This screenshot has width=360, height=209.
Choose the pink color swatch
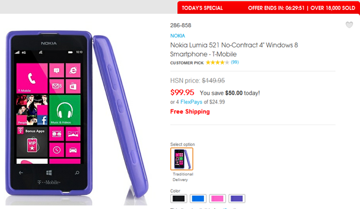coord(217,199)
